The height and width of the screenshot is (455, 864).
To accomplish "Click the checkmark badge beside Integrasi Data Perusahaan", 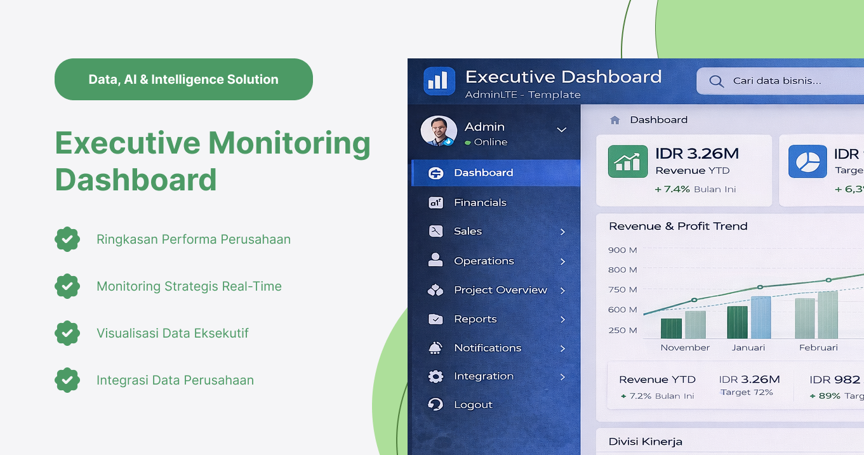I will 67,380.
